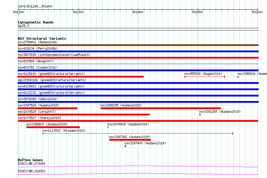The width and height of the screenshot is (267, 178).
Task: Click the nsv830569 (Wong2007) label
Action: tap(36, 61)
